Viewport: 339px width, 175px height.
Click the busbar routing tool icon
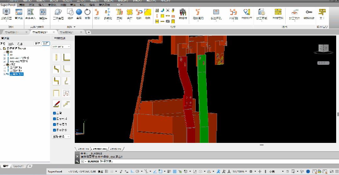[x=198, y=12]
